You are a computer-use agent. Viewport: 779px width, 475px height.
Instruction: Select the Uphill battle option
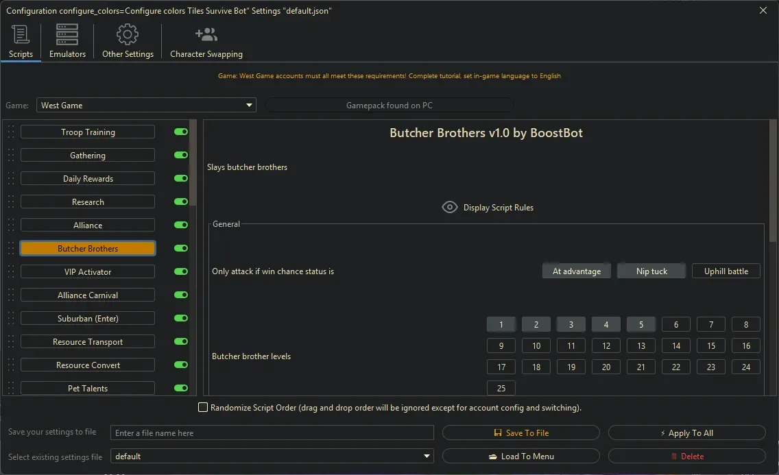[x=726, y=270]
